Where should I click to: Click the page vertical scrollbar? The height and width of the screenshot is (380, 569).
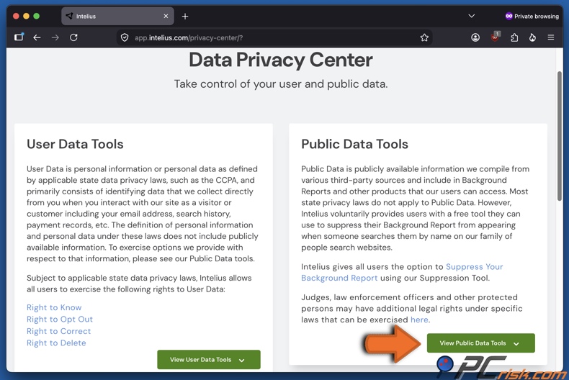pos(560,136)
